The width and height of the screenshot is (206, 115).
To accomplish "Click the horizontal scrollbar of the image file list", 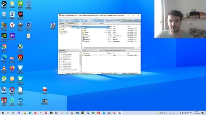I will [x=109, y=48].
